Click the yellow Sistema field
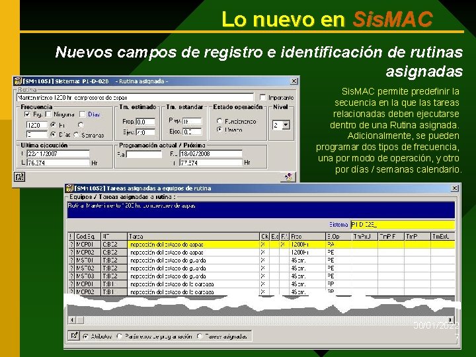The width and height of the screenshot is (476, 357). (403, 225)
